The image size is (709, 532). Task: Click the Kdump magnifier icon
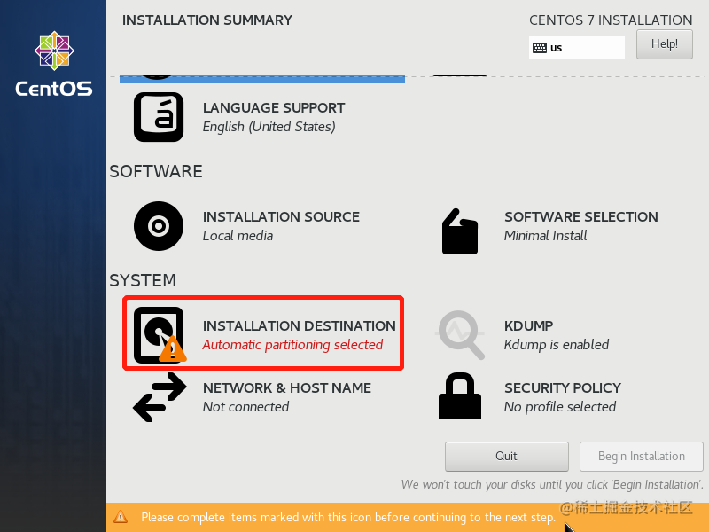pyautogui.click(x=460, y=335)
